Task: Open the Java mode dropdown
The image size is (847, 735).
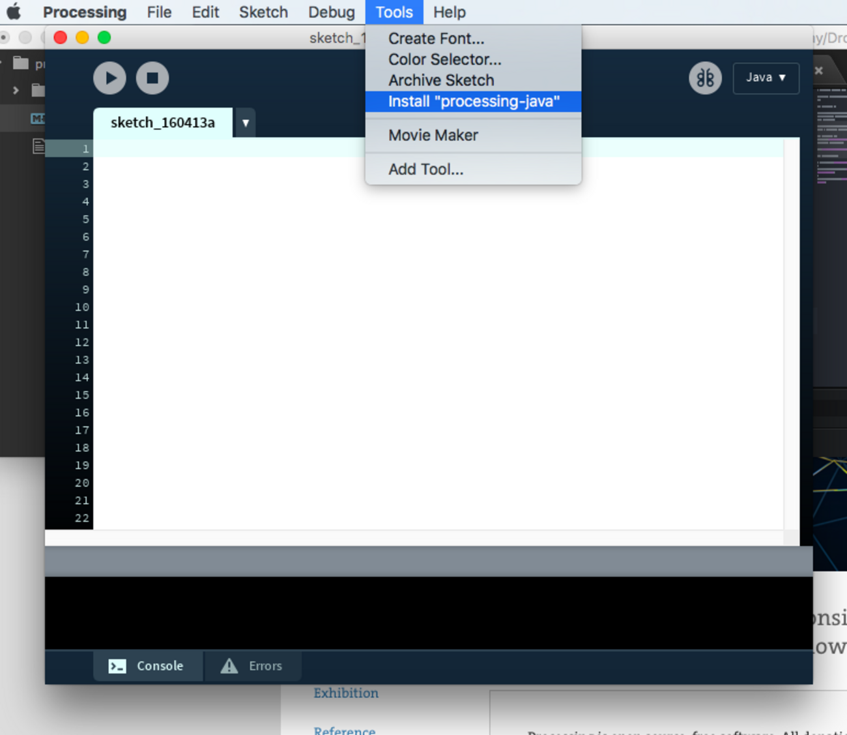Action: point(766,78)
